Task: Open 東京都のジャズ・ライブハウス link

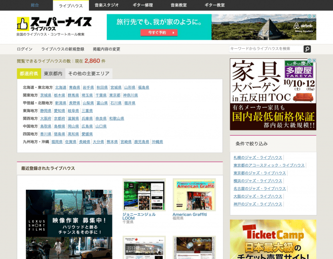Action: pos(260,173)
